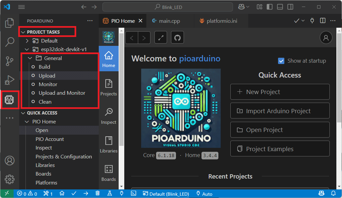Click the Import Arduino Project button
Image resolution: width=342 pixels, height=198 pixels.
tap(280, 111)
